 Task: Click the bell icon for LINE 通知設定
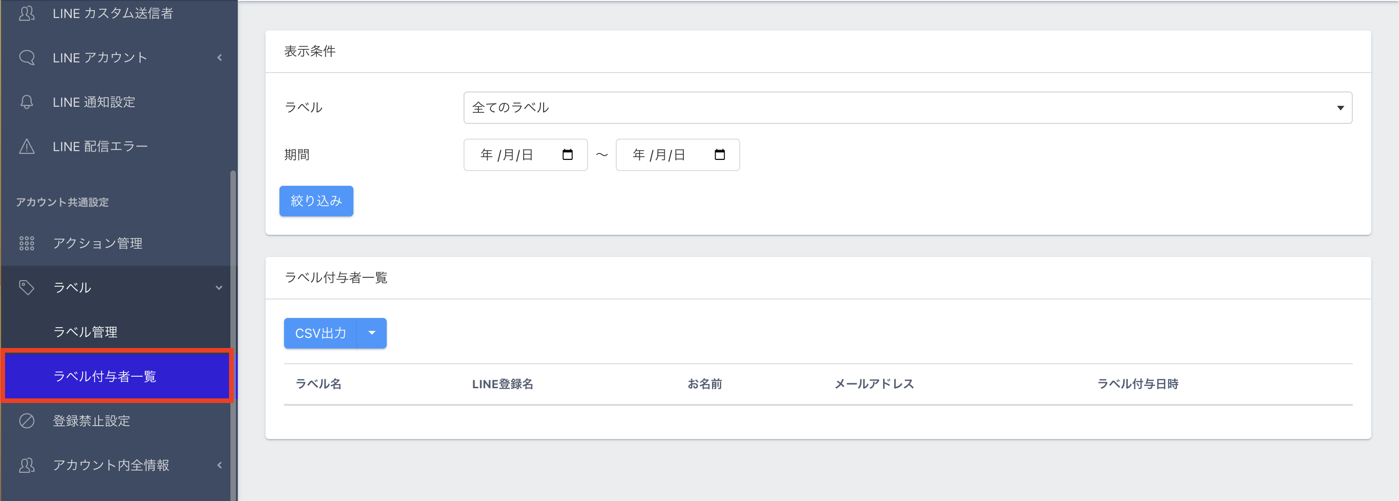pyautogui.click(x=27, y=102)
